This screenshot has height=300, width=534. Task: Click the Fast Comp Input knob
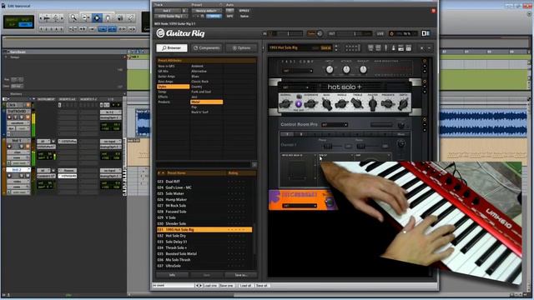[330, 70]
